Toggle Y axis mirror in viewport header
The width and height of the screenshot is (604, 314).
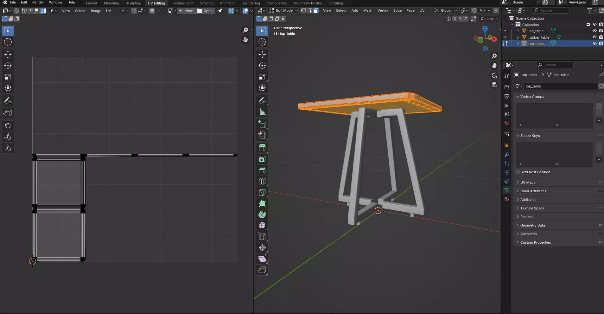[460, 19]
